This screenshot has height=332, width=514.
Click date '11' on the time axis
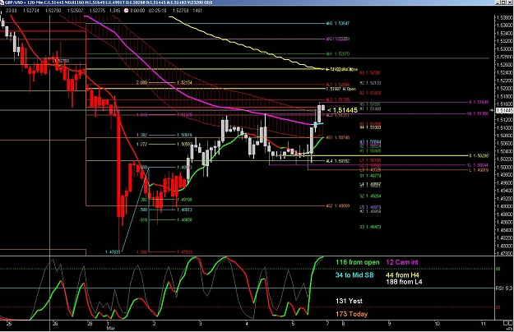pyautogui.click(x=484, y=324)
